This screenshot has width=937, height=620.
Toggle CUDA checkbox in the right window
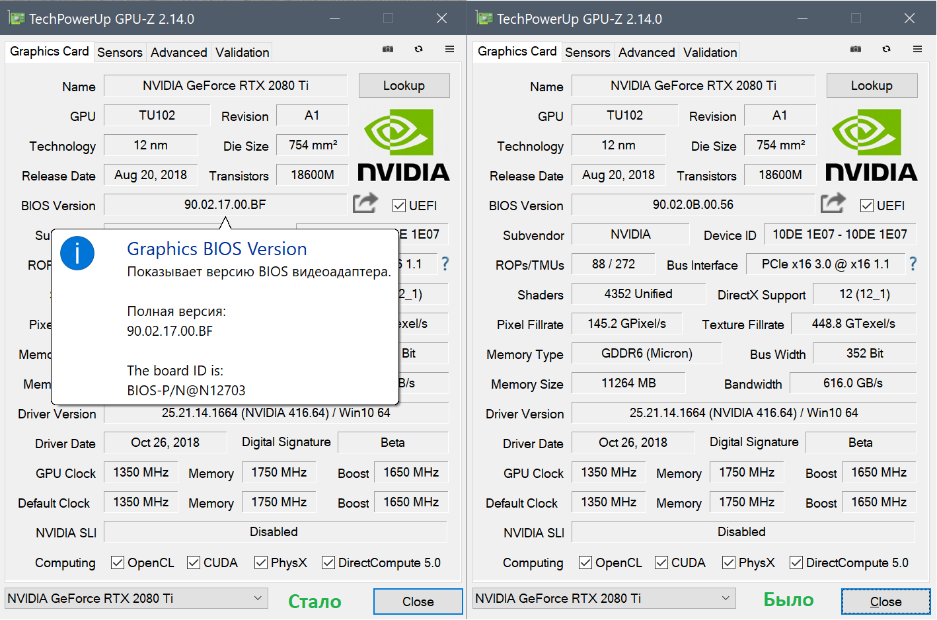click(x=661, y=562)
